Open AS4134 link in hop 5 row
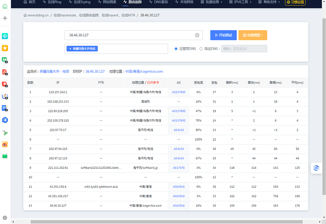326x224 pixels. [x=179, y=130]
